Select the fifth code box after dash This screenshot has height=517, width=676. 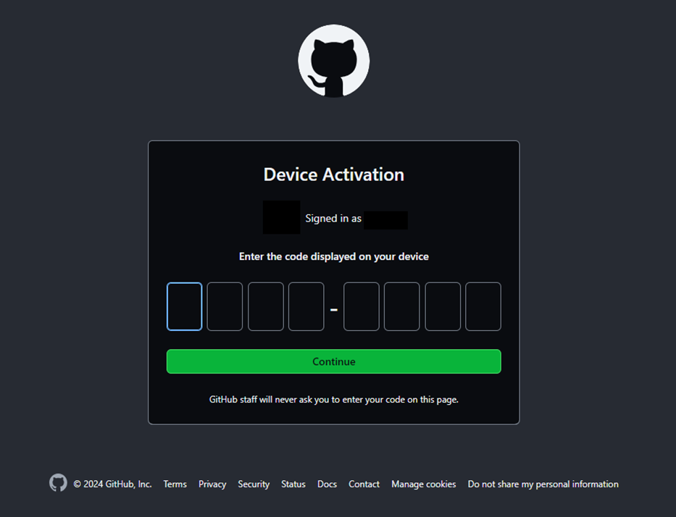coord(362,306)
